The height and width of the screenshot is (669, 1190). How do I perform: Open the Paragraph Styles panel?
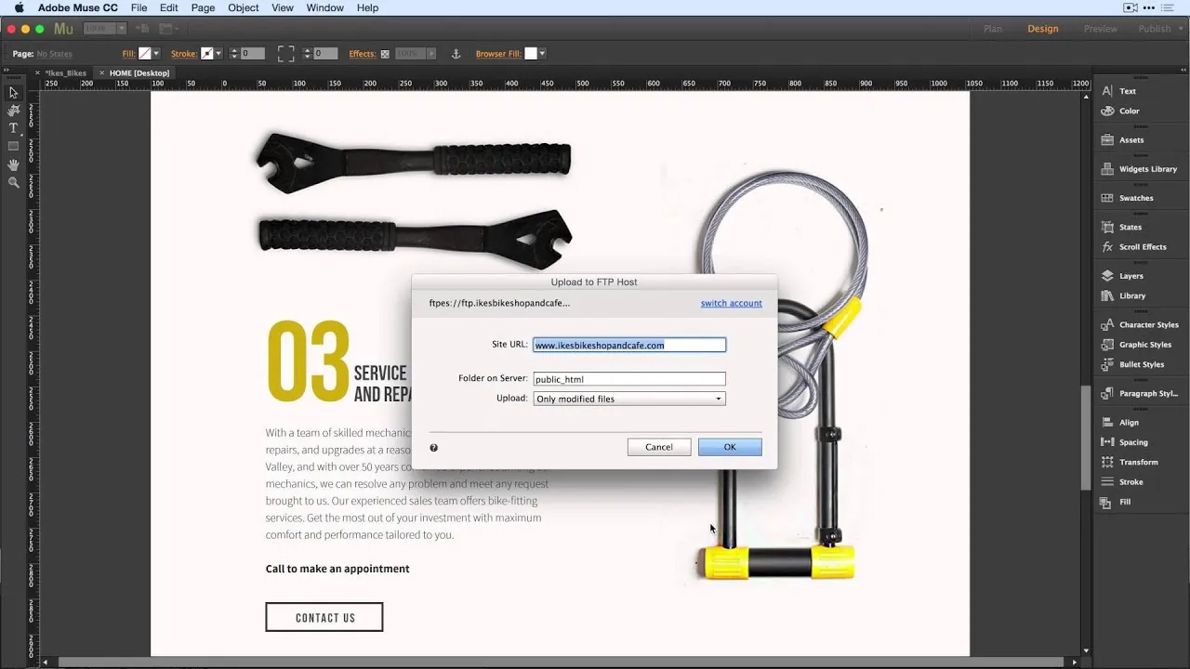click(1139, 394)
